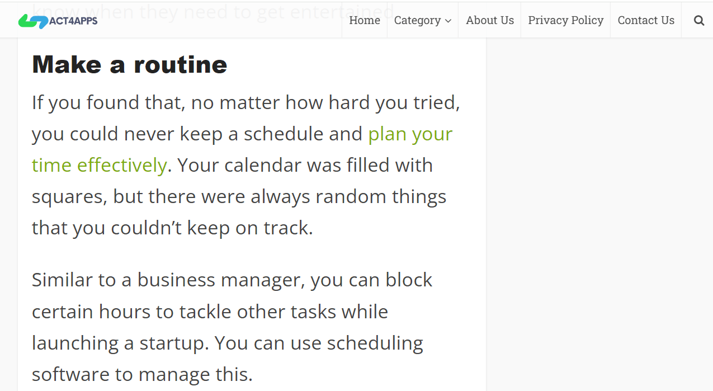The image size is (713, 391).
Task: Click the ACT4APPS brand name text
Action: (73, 21)
